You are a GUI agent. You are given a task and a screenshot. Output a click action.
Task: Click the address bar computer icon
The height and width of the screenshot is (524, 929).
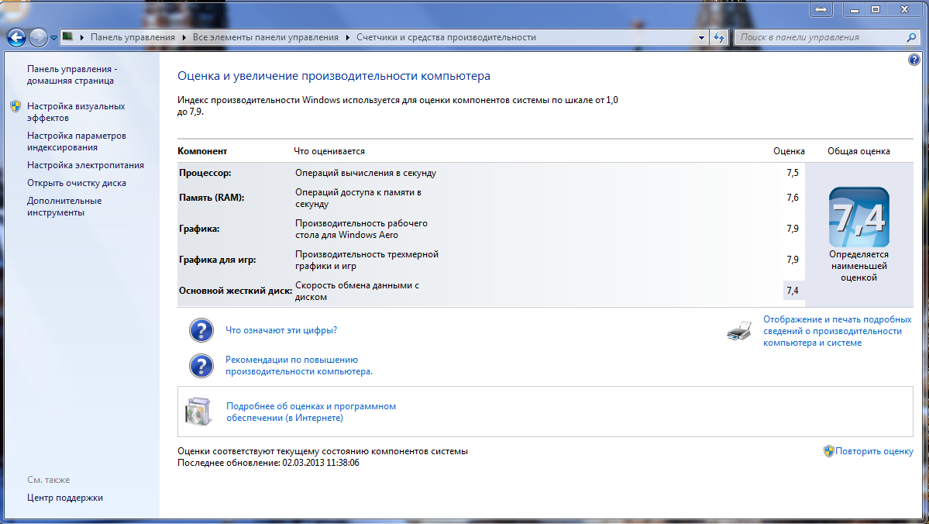click(x=67, y=36)
